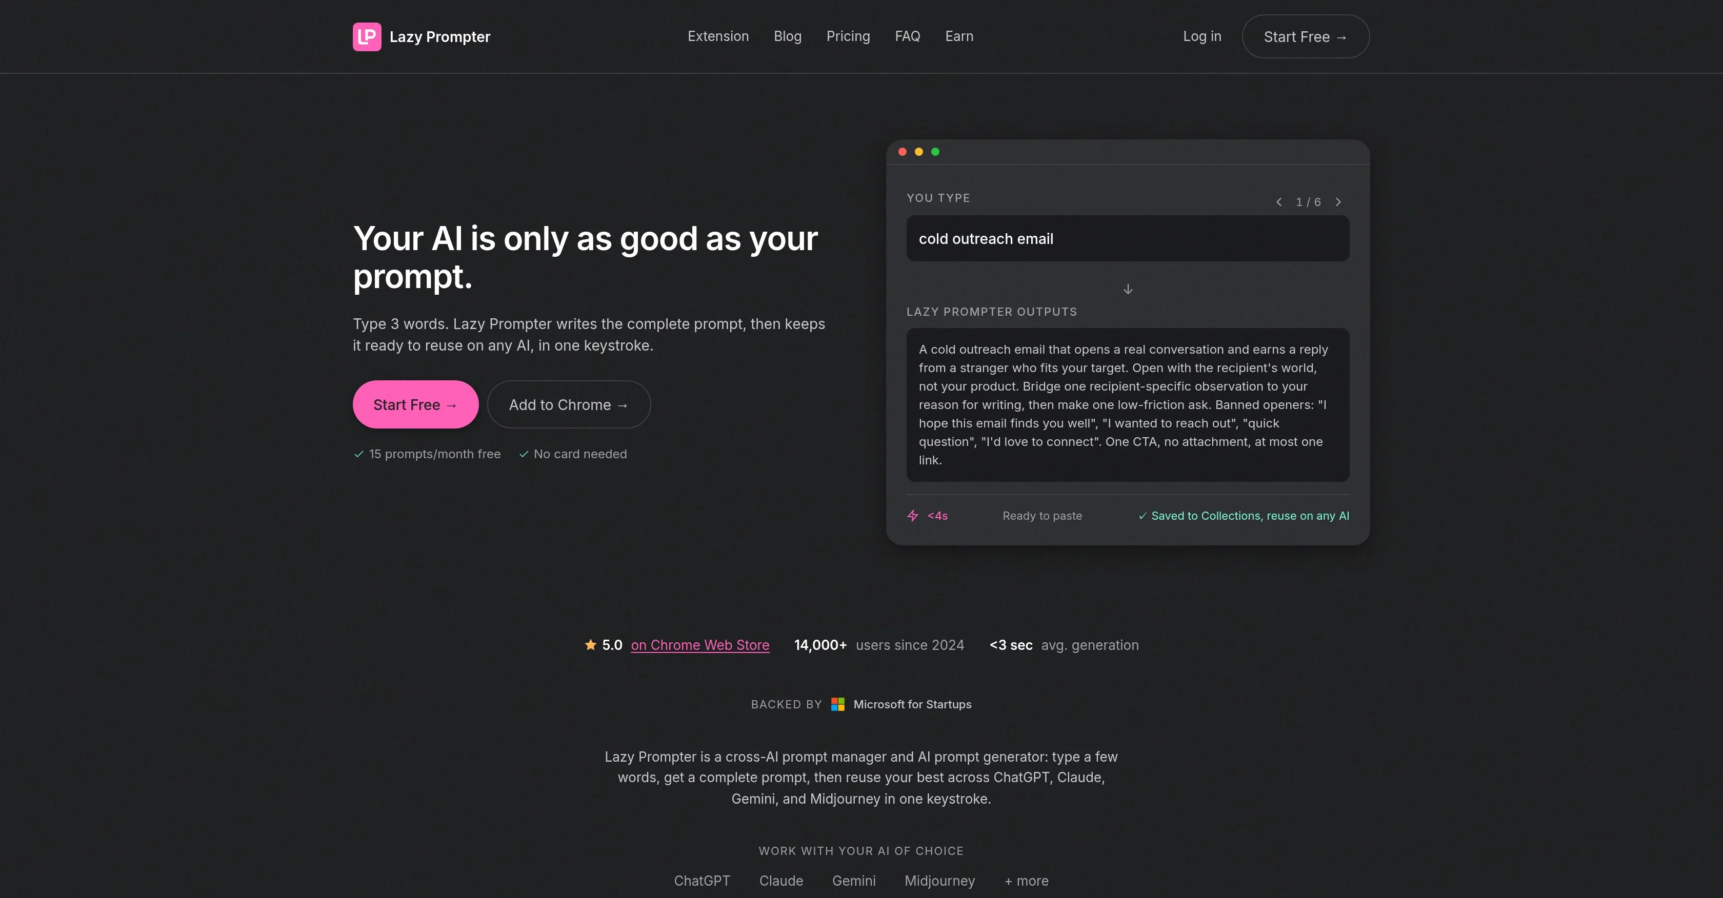Click the Midjourney label
1723x898 pixels.
pos(939,881)
